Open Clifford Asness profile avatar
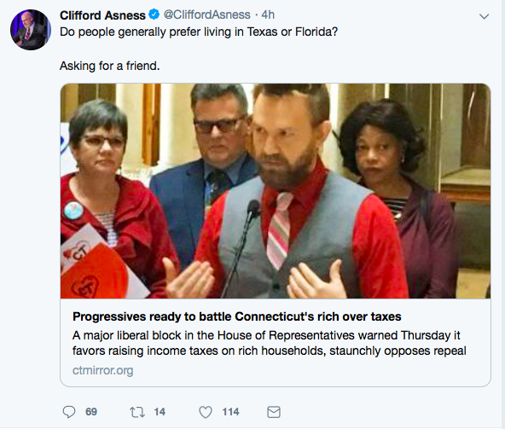Image resolution: width=505 pixels, height=429 pixels. coord(31,30)
